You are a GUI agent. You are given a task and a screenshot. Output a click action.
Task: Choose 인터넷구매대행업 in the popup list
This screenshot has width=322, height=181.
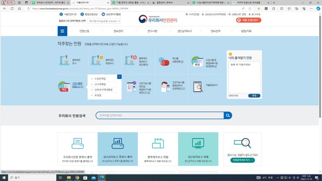coord(103,90)
